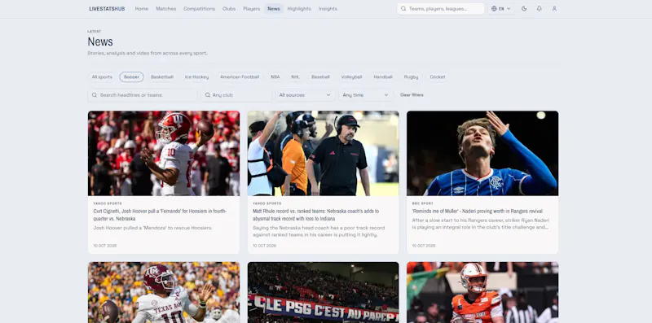Select the Baseball filter chip
The height and width of the screenshot is (323, 652).
pyautogui.click(x=320, y=77)
